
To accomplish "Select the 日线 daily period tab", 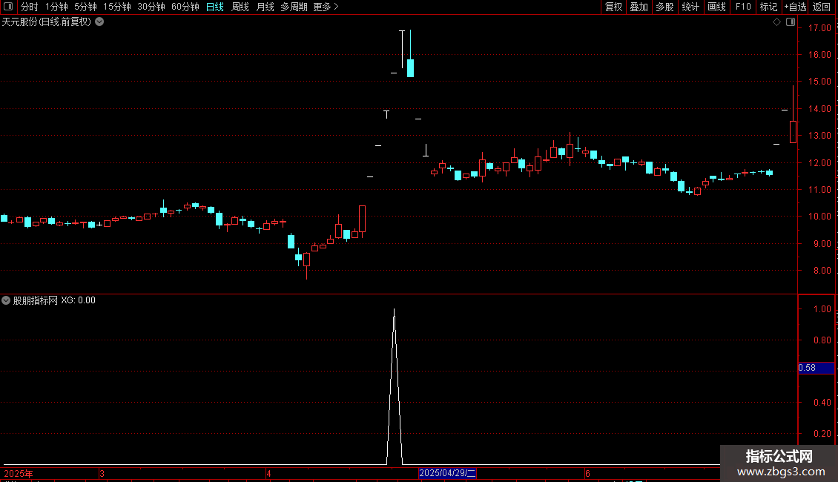I will 215,7.
